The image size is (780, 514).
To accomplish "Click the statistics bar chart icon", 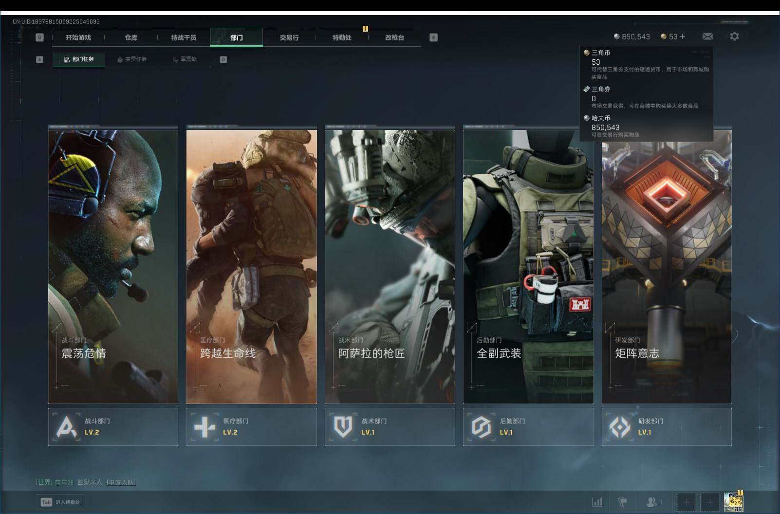I will coord(597,502).
